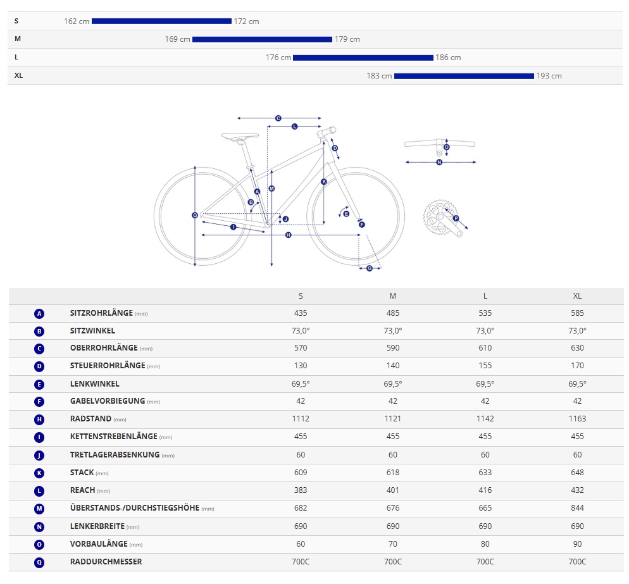Select the XL column header in geometry table
This screenshot has width=629, height=584.
click(577, 296)
